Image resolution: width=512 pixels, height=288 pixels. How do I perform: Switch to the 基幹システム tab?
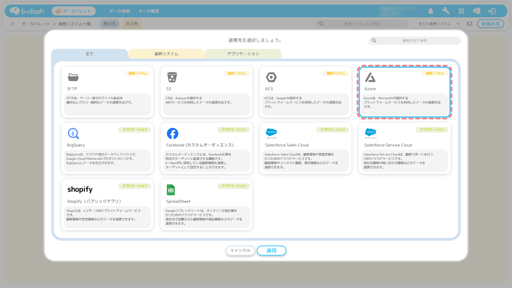pos(166,54)
